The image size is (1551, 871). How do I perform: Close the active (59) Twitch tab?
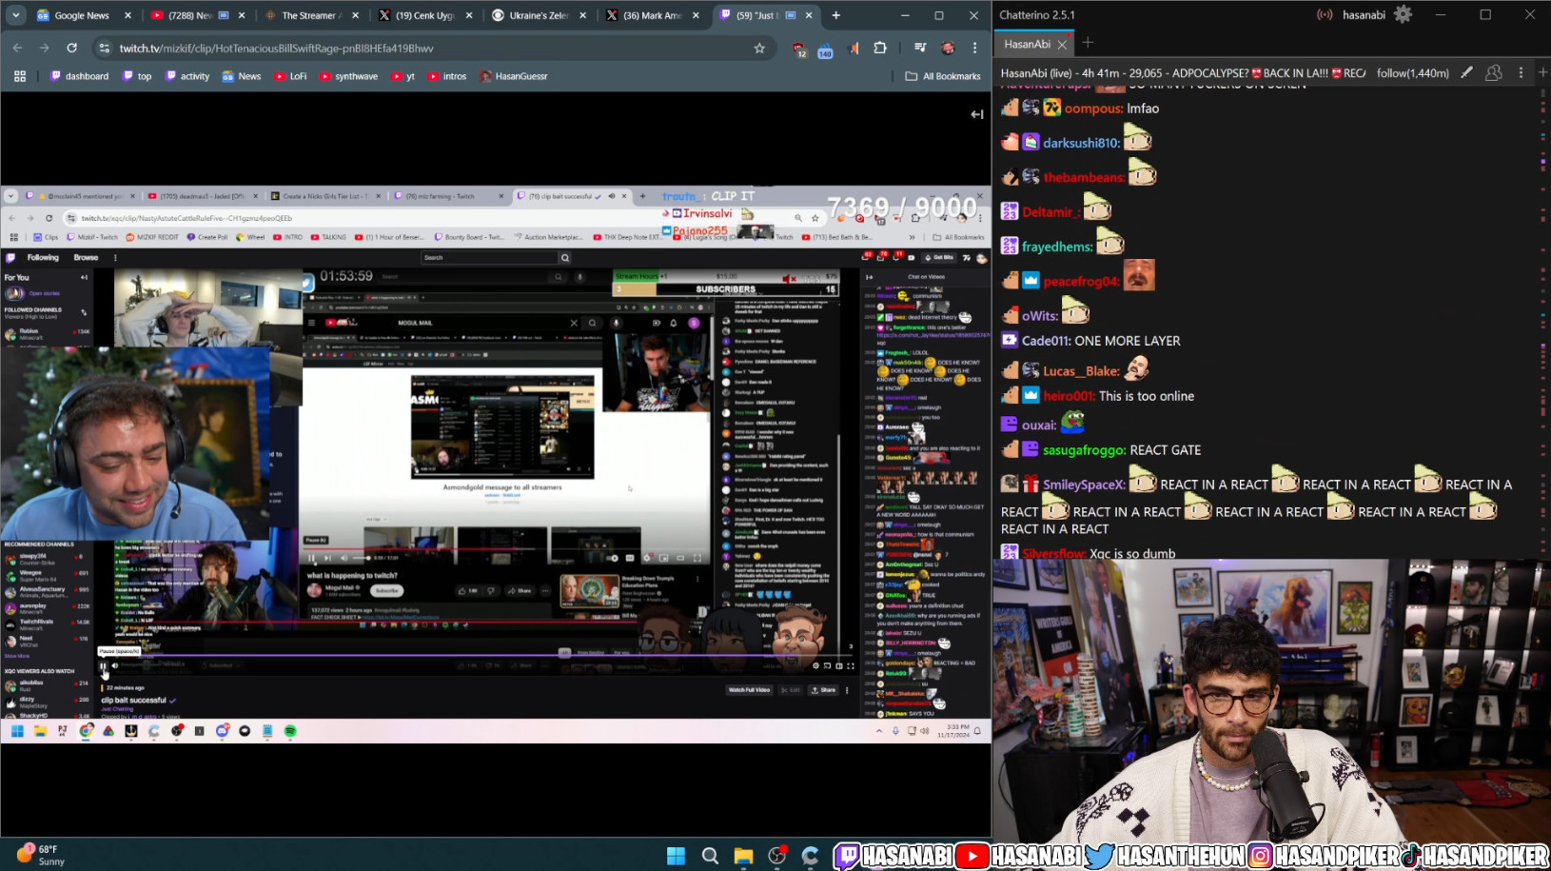810,15
